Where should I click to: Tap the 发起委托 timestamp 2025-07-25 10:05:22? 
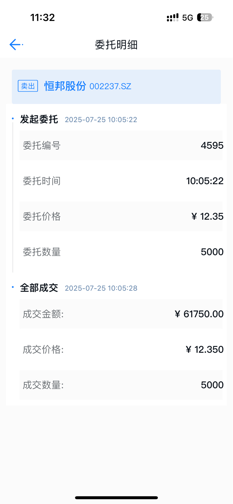point(101,120)
